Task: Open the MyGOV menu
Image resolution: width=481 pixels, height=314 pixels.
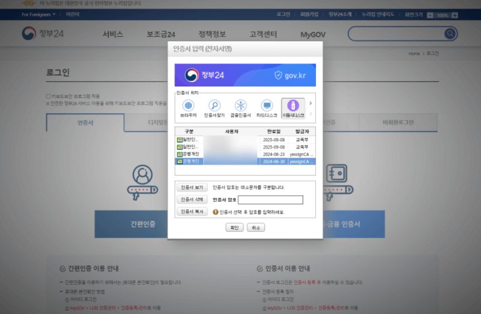Action: pyautogui.click(x=313, y=35)
